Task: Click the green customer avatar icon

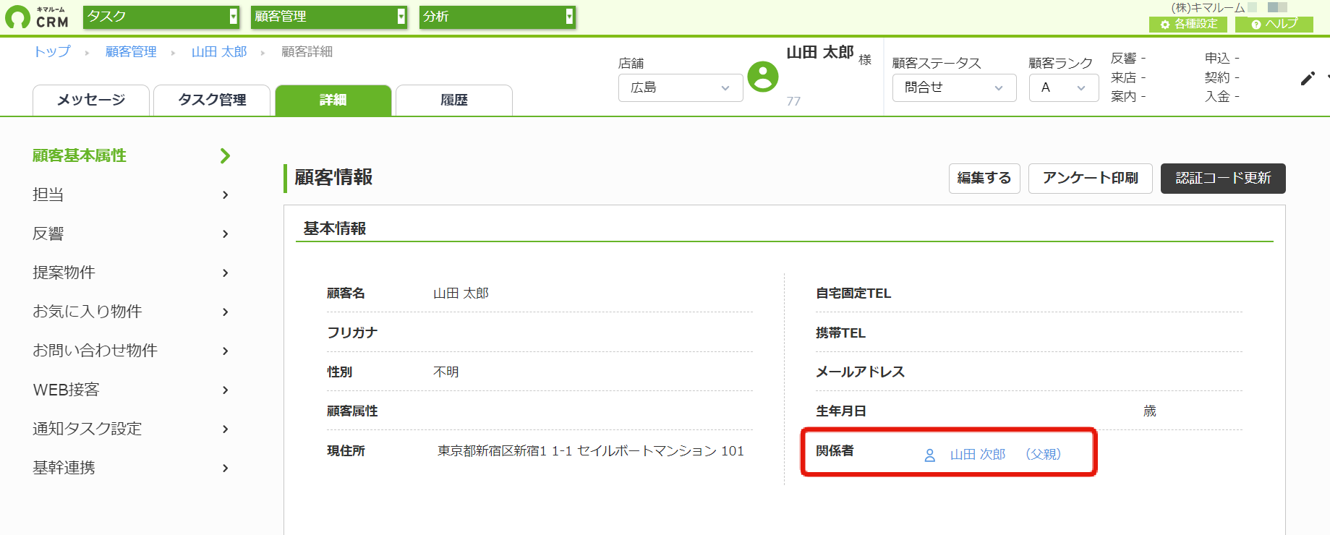Action: tap(762, 77)
